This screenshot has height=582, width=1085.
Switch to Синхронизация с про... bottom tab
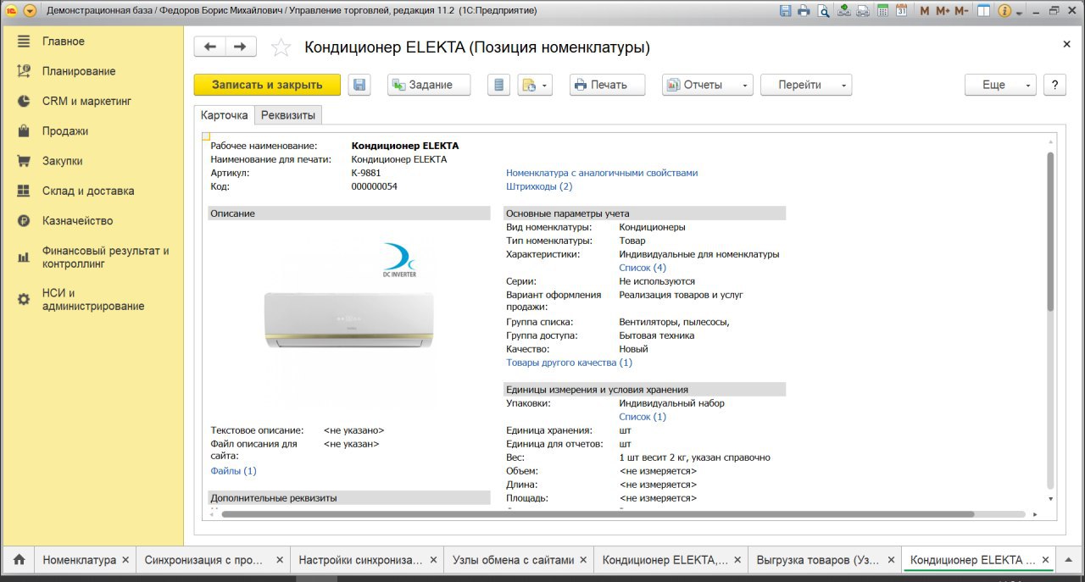[203, 560]
